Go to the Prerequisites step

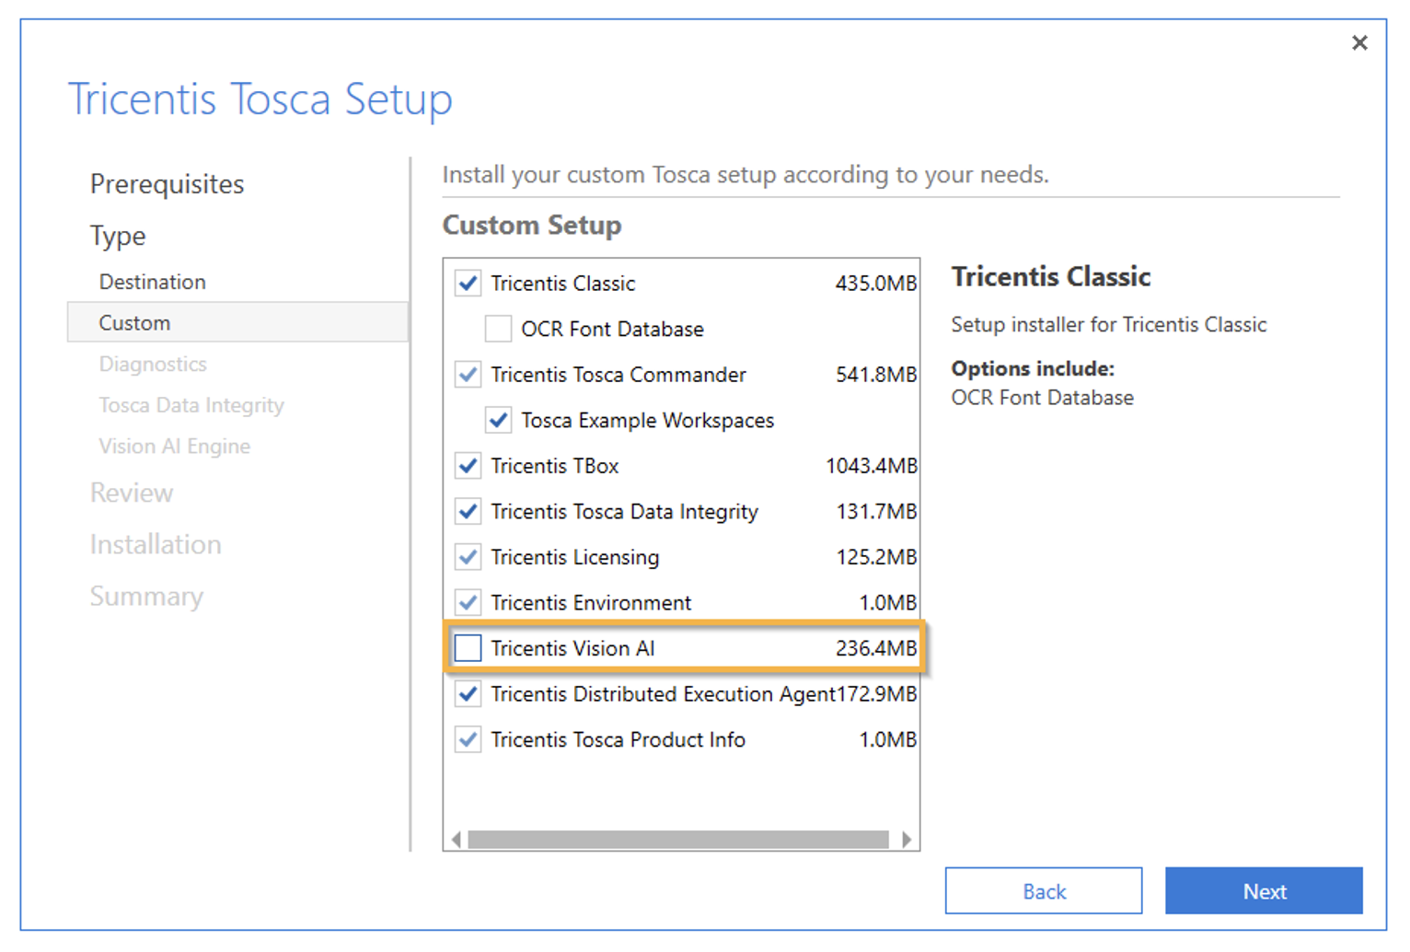[x=167, y=184]
